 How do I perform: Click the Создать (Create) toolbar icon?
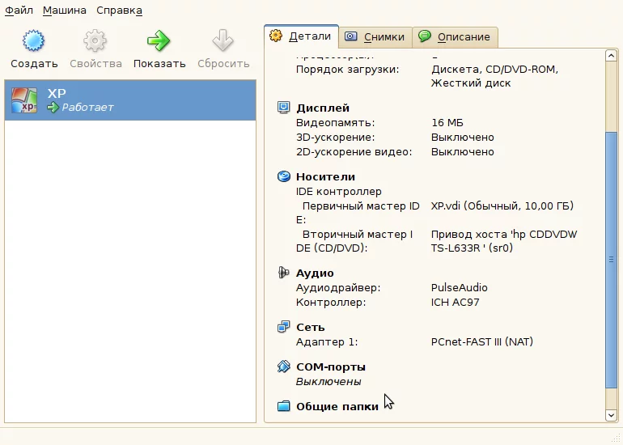pos(33,41)
